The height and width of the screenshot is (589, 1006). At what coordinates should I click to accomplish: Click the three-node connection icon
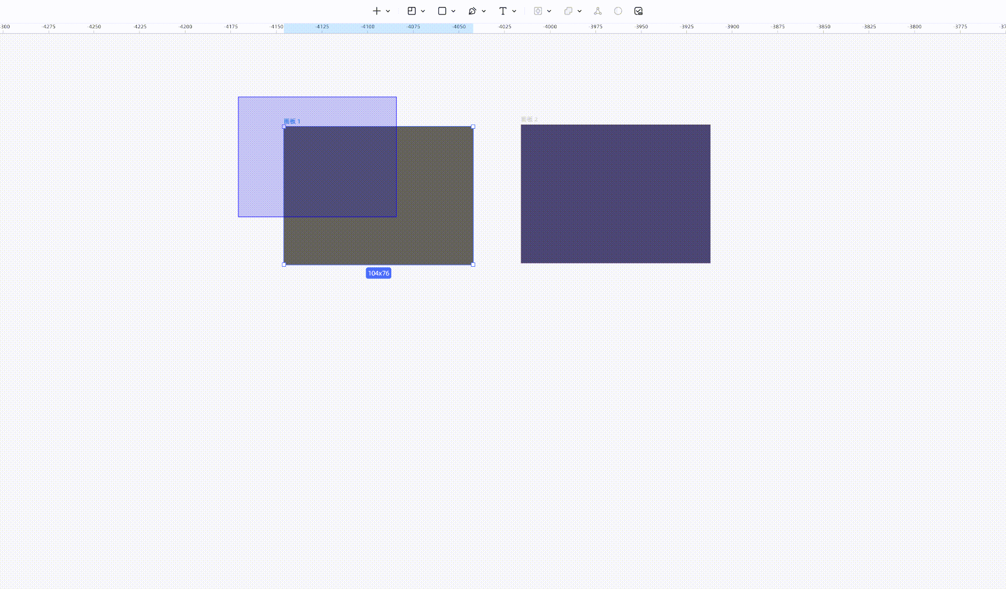click(x=598, y=11)
